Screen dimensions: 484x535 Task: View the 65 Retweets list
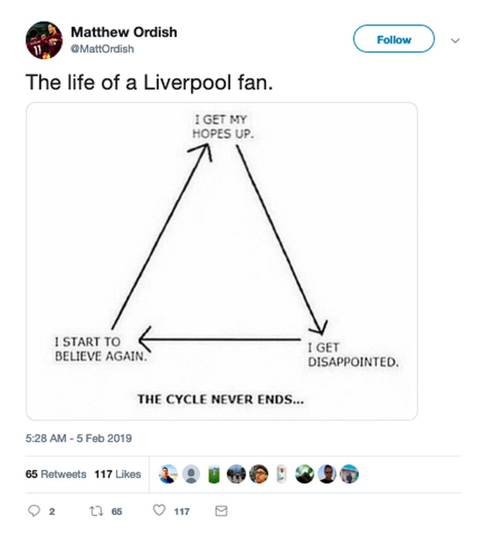pyautogui.click(x=56, y=474)
